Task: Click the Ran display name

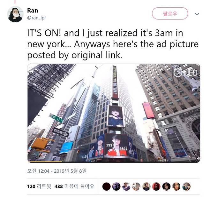Action: 33,11
